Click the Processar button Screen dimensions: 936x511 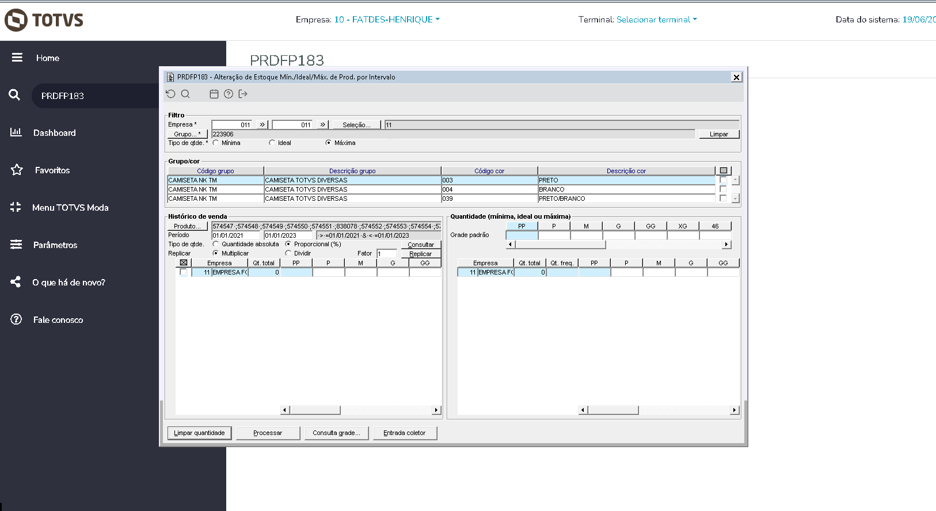coord(268,433)
